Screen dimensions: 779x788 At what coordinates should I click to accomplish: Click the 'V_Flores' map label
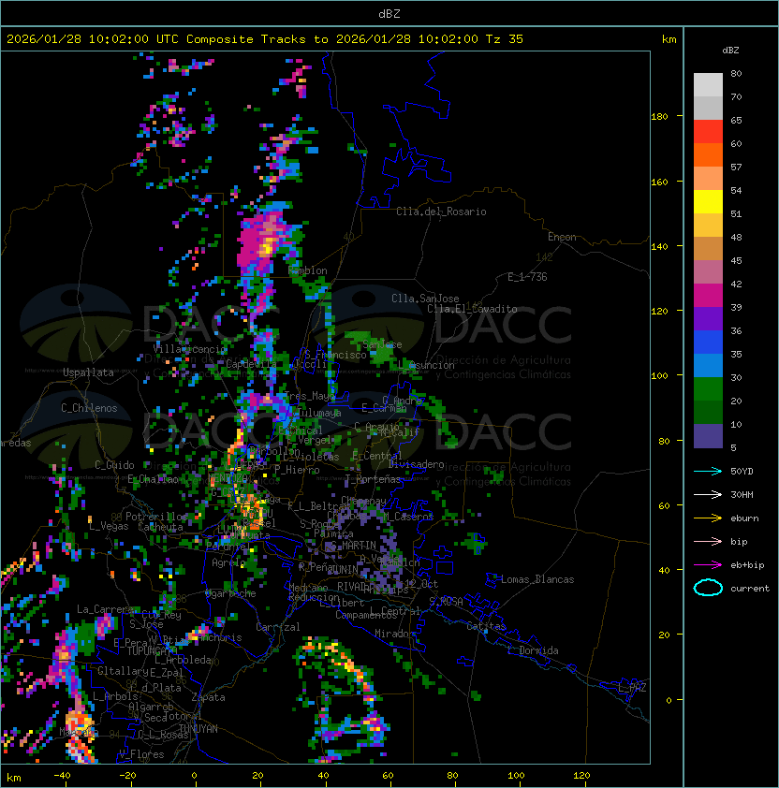pyautogui.click(x=141, y=754)
